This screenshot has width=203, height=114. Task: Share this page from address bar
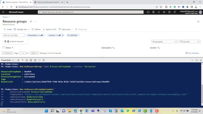(x=157, y=7)
